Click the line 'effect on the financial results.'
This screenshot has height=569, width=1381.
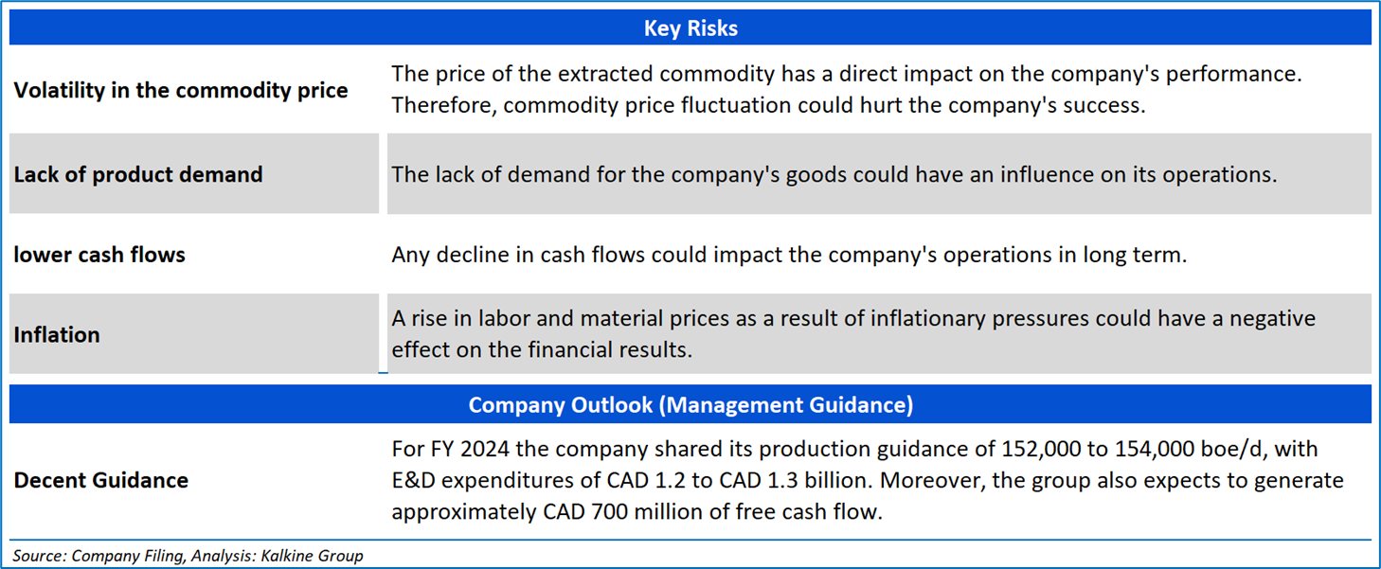pyautogui.click(x=542, y=350)
